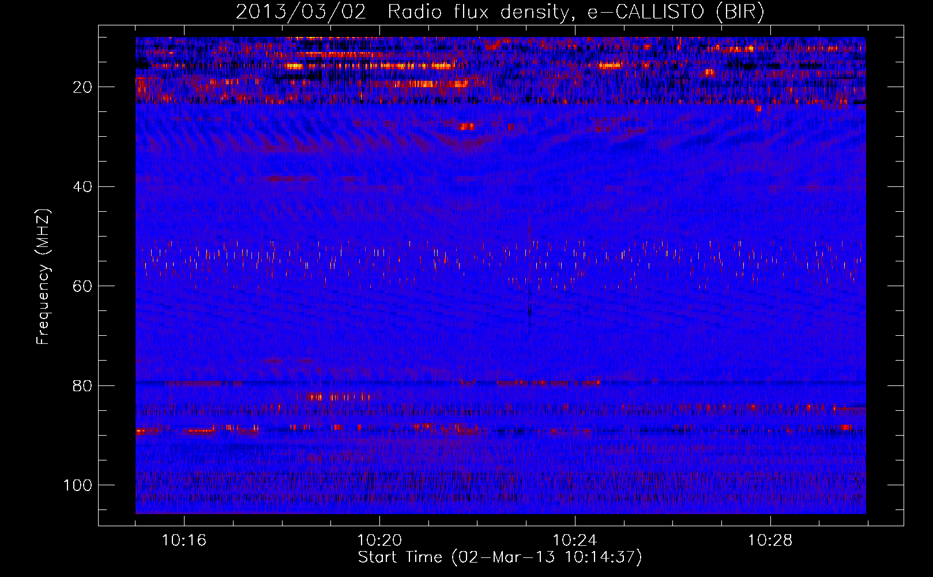This screenshot has height=577, width=933.
Task: Click the time tick label '10:20'
Action: 379,541
